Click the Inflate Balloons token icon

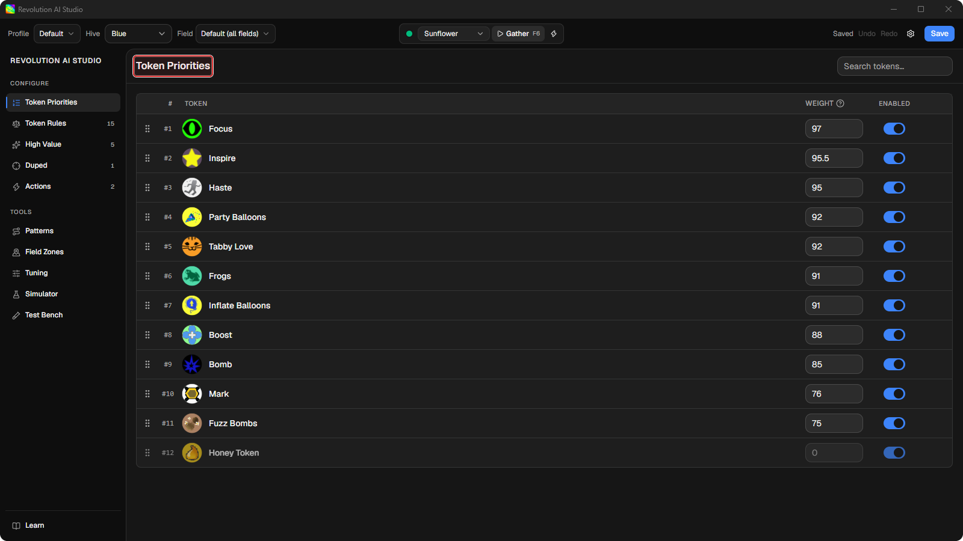point(192,305)
